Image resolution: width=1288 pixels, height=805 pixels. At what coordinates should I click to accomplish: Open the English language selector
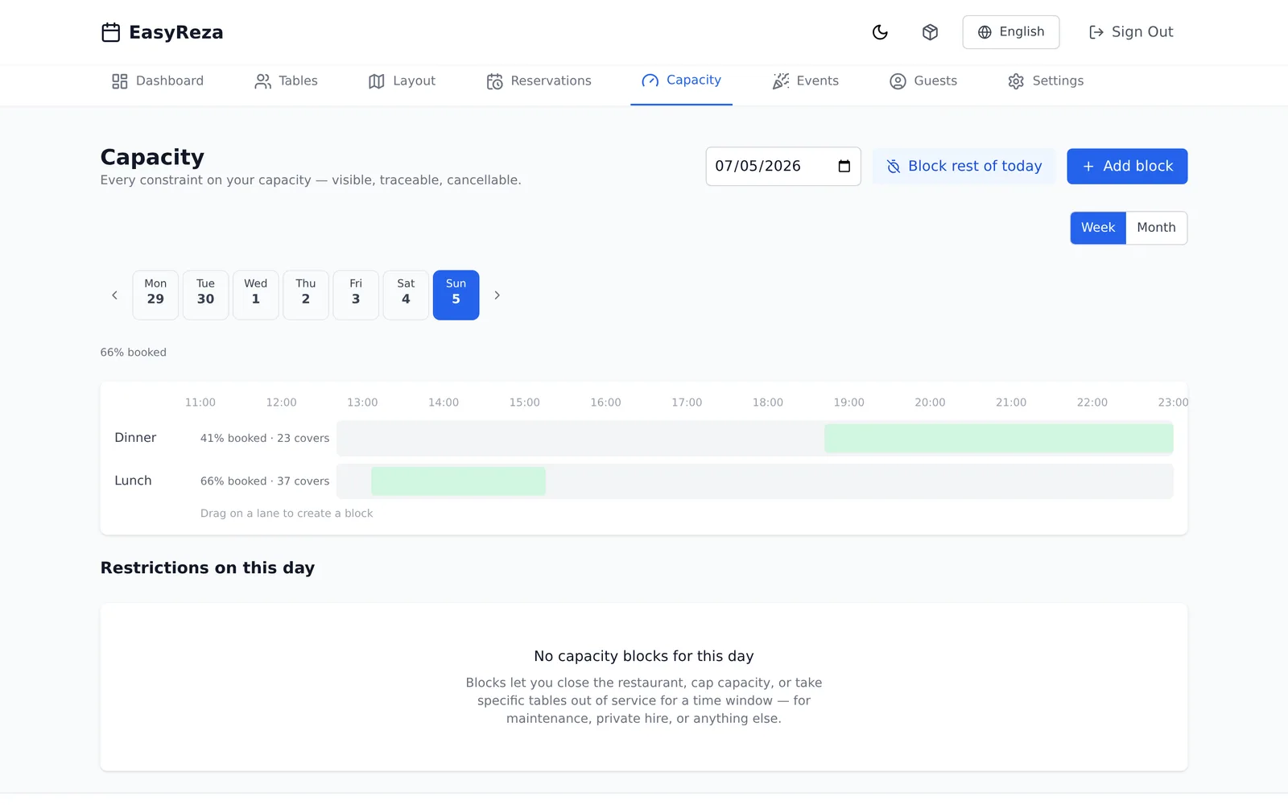point(1010,32)
